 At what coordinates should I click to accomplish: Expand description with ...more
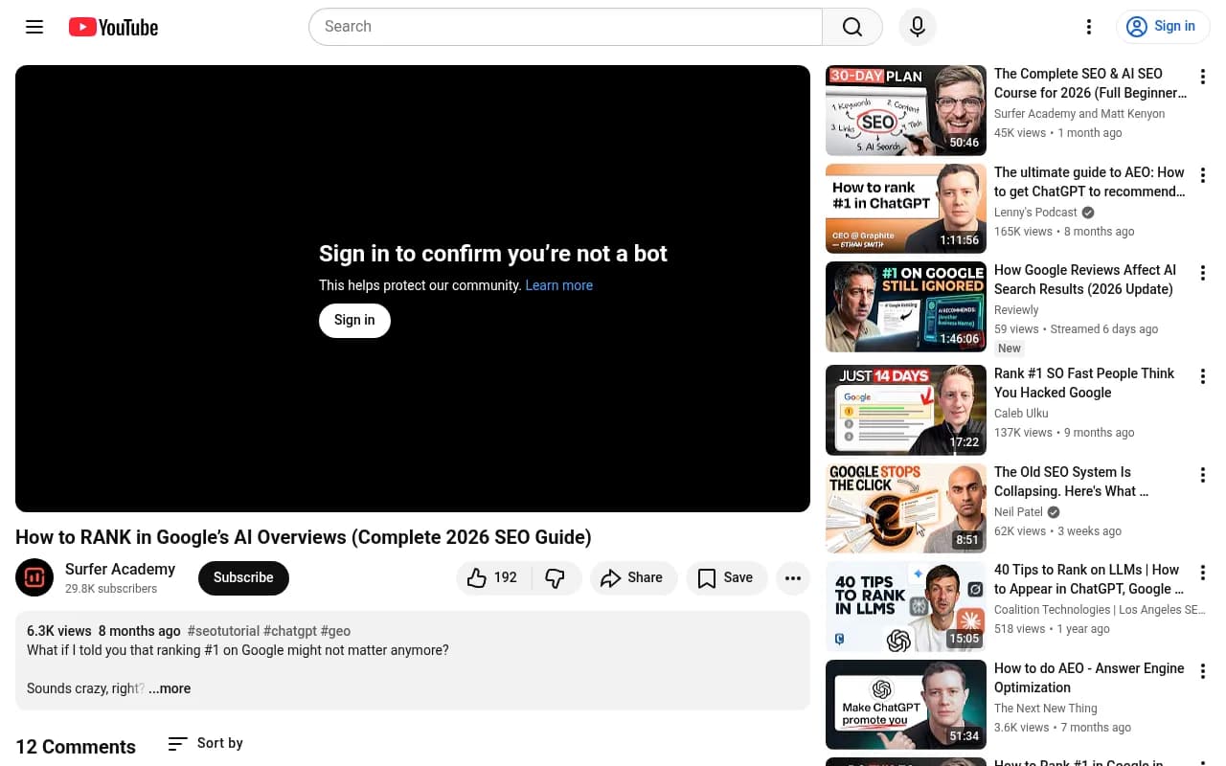click(x=170, y=688)
